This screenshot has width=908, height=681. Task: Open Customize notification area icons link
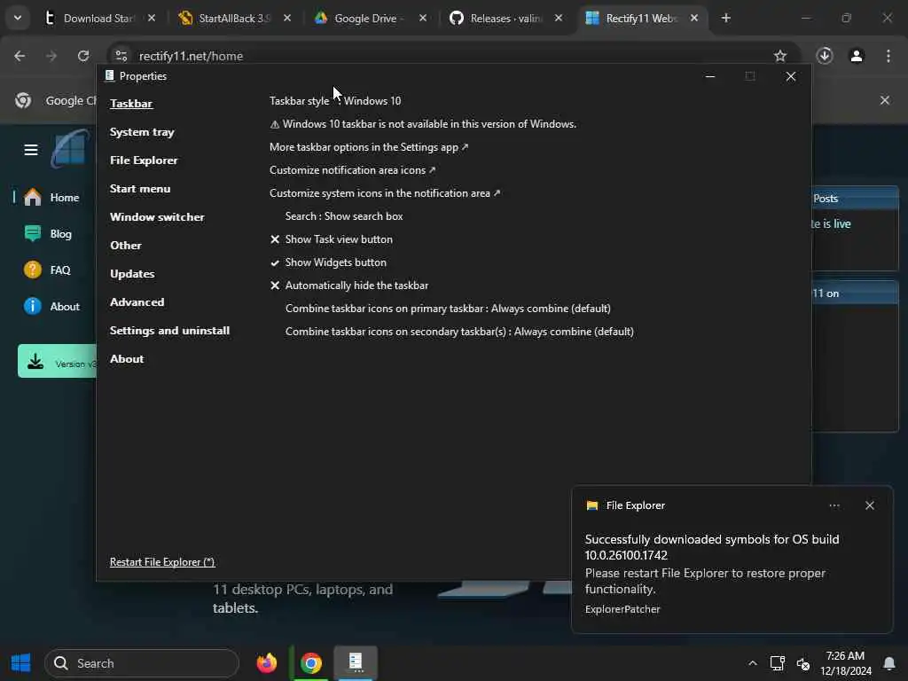[352, 170]
